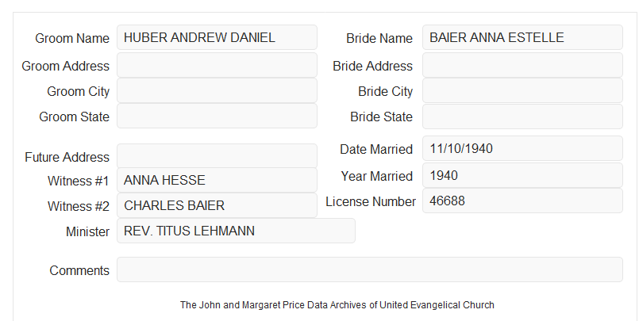Viewport: 639px width, 321px height.
Task: Click Witness #2 field with CHARLES BAIER
Action: click(x=217, y=205)
